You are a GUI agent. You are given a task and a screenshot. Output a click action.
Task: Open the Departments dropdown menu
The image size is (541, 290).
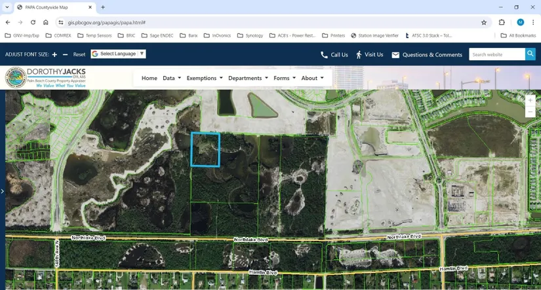[248, 78]
